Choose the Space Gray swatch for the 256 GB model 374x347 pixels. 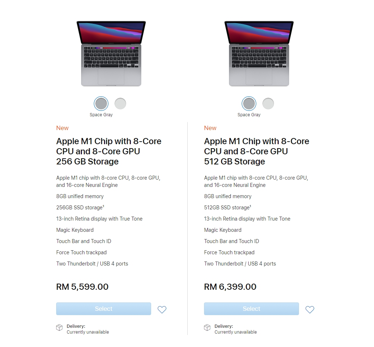(101, 104)
